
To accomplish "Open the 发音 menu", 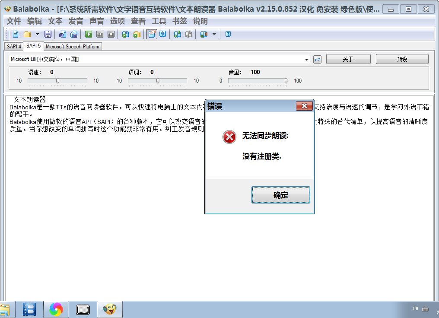I will (x=76, y=21).
